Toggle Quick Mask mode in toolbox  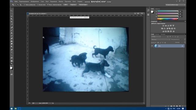pos(12,72)
